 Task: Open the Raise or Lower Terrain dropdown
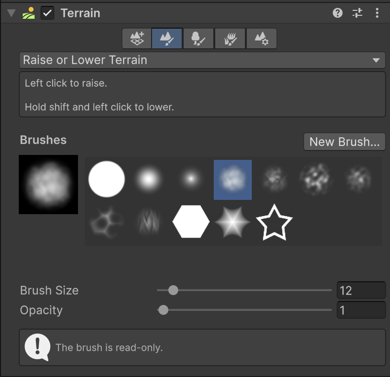[202, 60]
